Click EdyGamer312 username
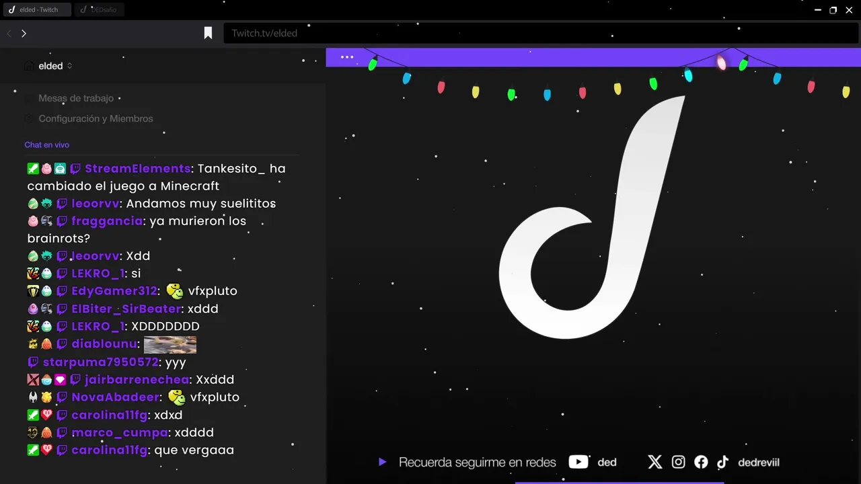This screenshot has height=484, width=861. (x=115, y=290)
